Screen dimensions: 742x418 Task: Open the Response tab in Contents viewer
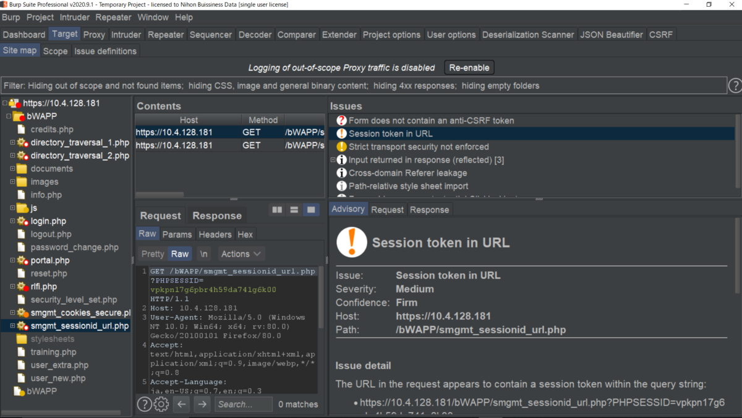pos(217,216)
